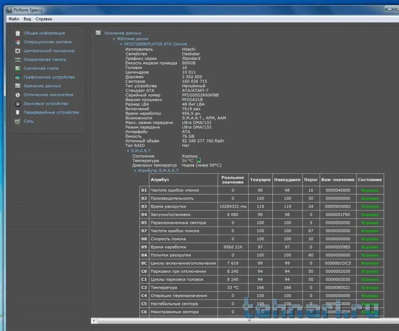Select the Центральный процессор icon
Screen dimensions: 399x331
[18, 51]
